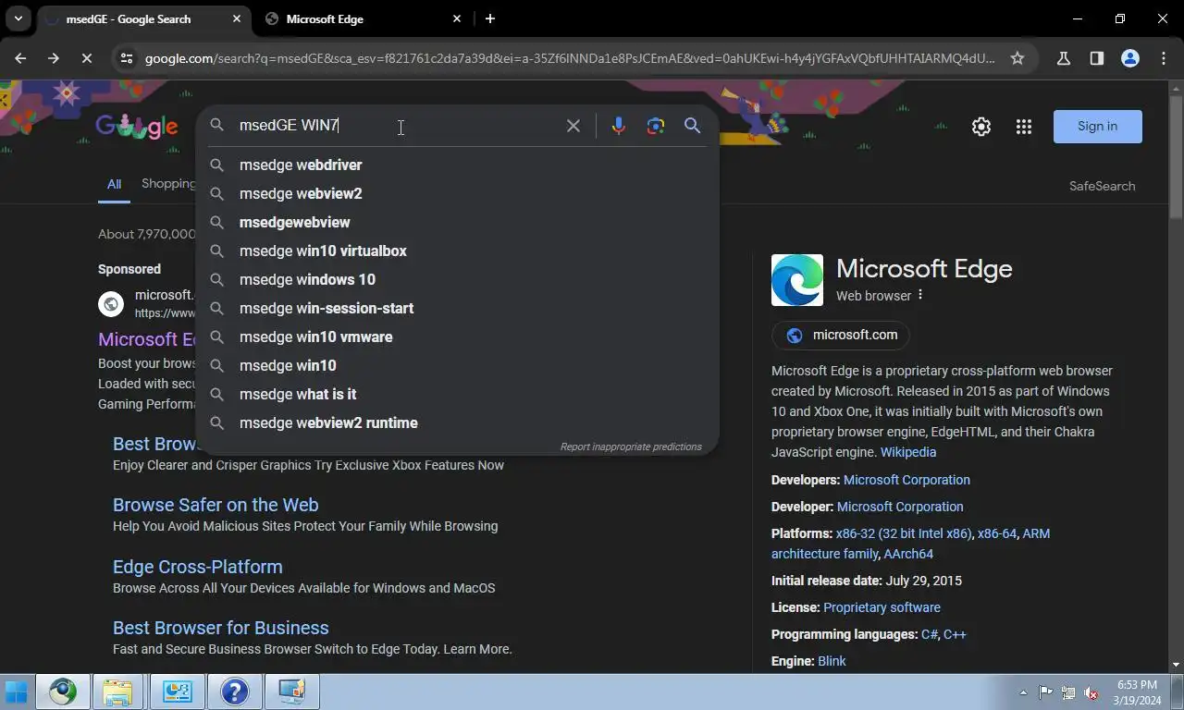This screenshot has height=710, width=1184.
Task: Open Edge Cross-Platform ad link
Action: click(198, 567)
